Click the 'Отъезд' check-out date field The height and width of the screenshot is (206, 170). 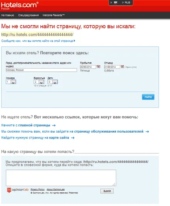(112, 67)
